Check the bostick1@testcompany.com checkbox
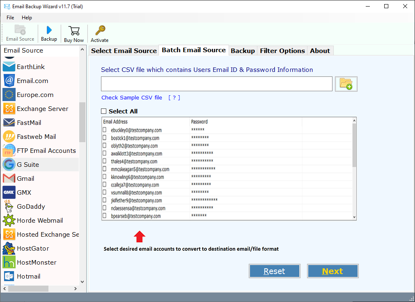415x302 pixels. pos(105,138)
